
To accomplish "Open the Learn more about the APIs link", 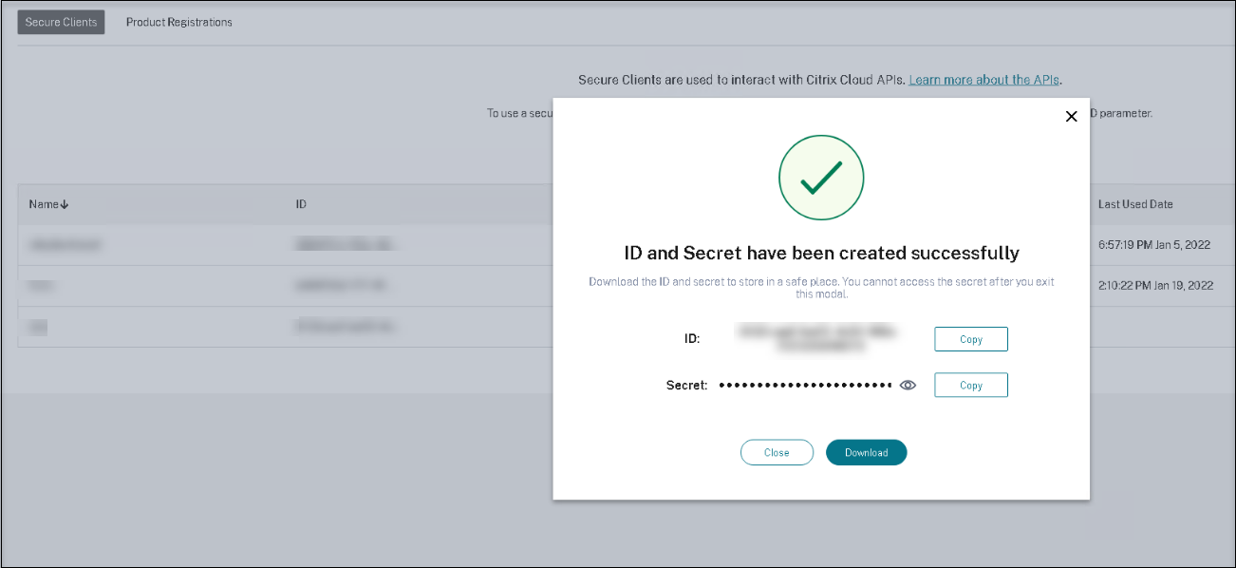I will (x=983, y=80).
